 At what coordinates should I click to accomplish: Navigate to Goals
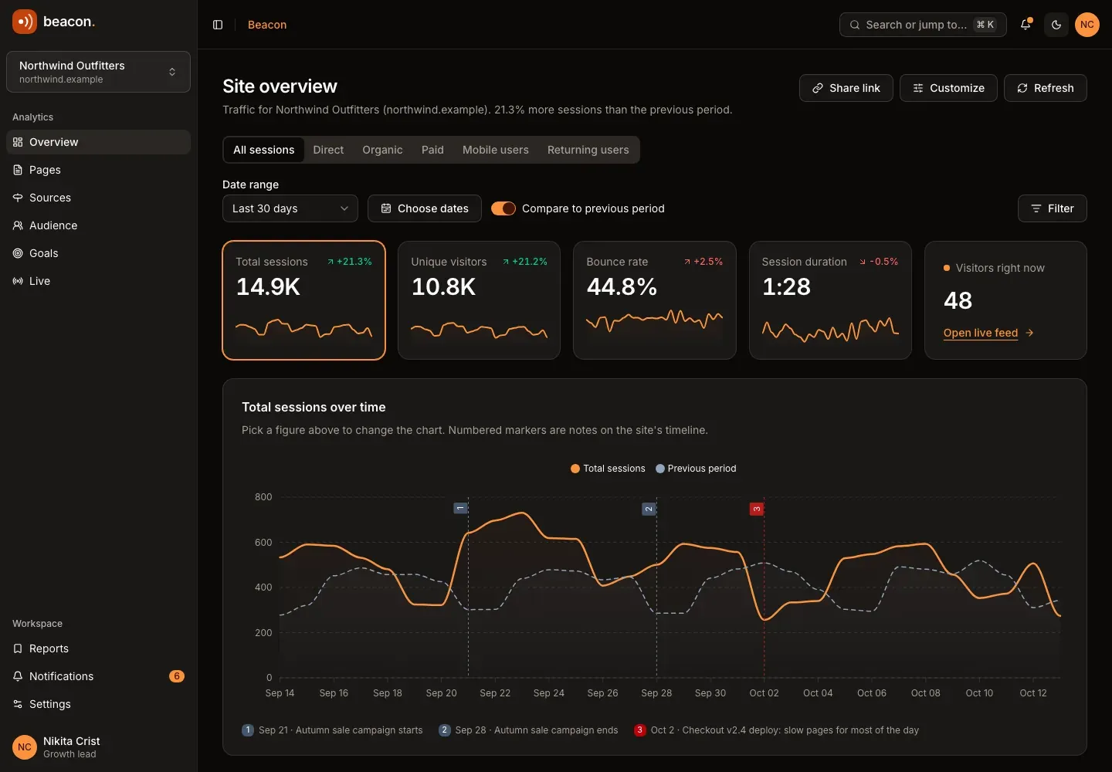[x=98, y=253]
